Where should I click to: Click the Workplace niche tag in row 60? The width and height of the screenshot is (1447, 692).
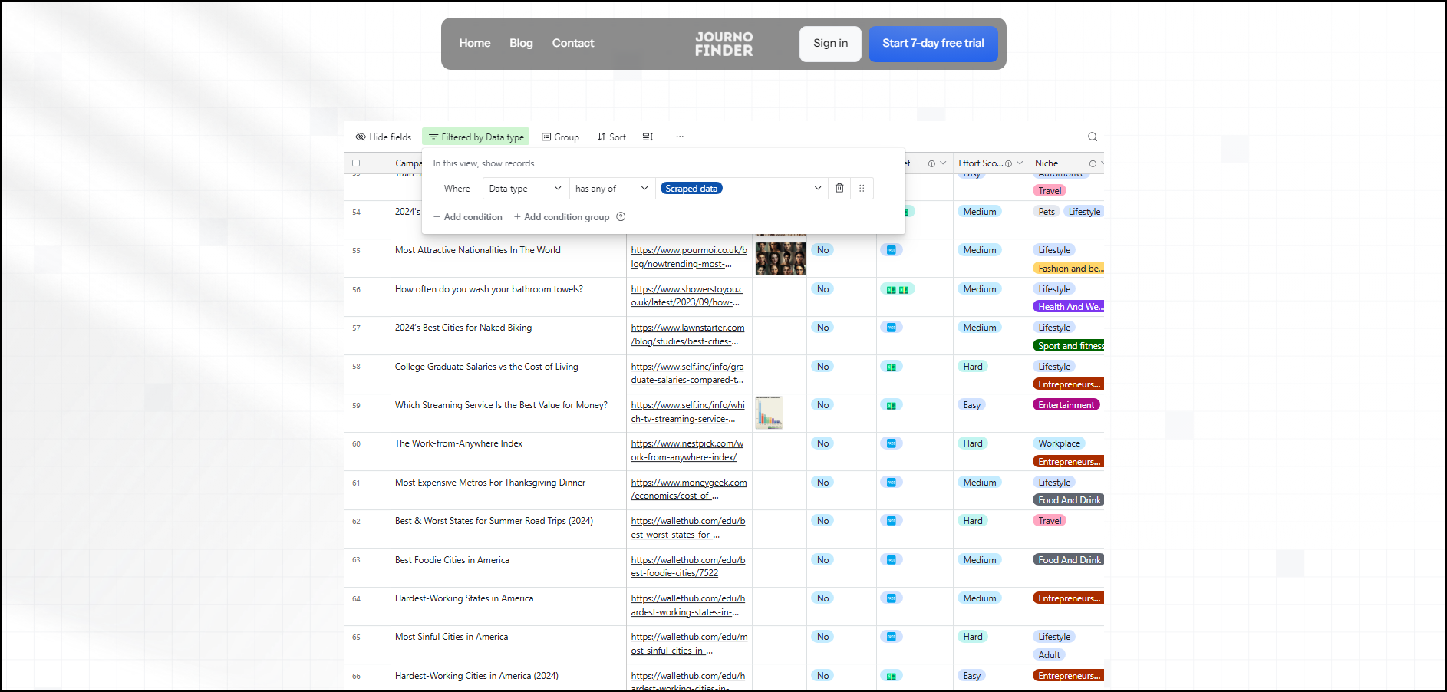[1059, 443]
